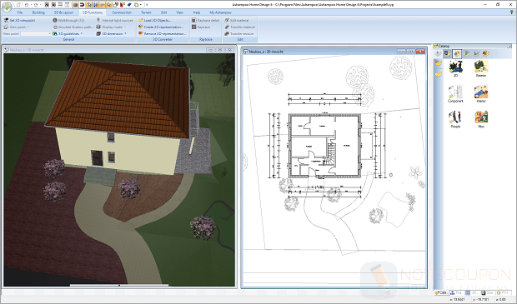Click the Internal light sources bulb icon

point(98,21)
